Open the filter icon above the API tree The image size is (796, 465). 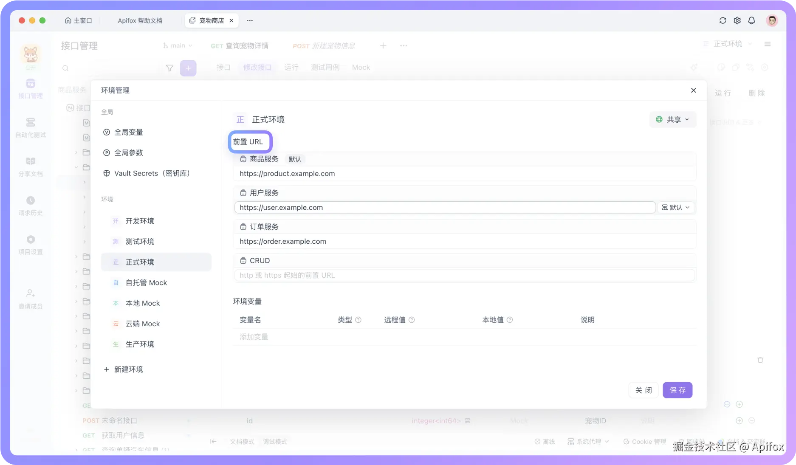[x=169, y=68]
